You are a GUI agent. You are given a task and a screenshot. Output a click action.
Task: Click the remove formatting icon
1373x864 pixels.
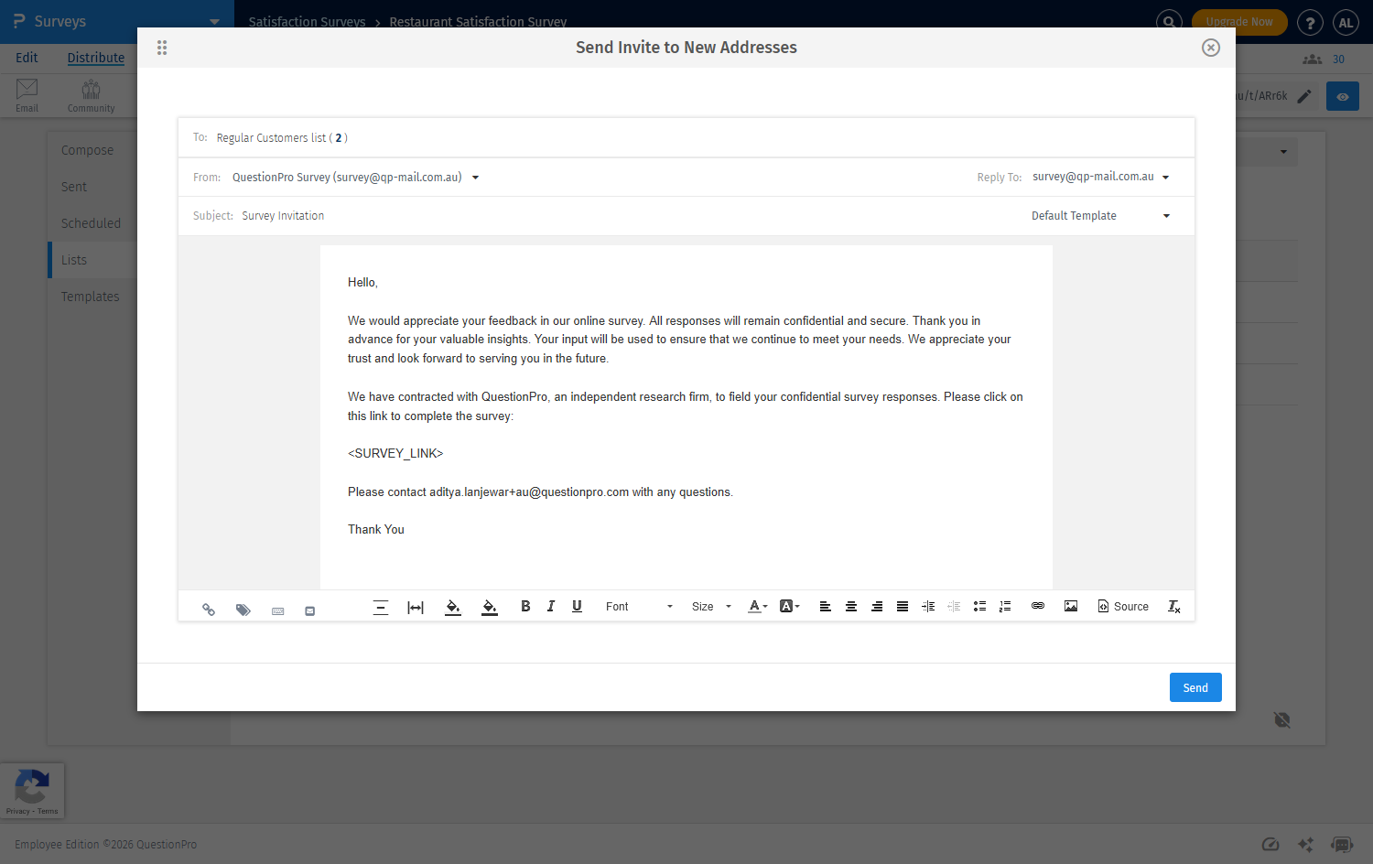coord(1173,606)
